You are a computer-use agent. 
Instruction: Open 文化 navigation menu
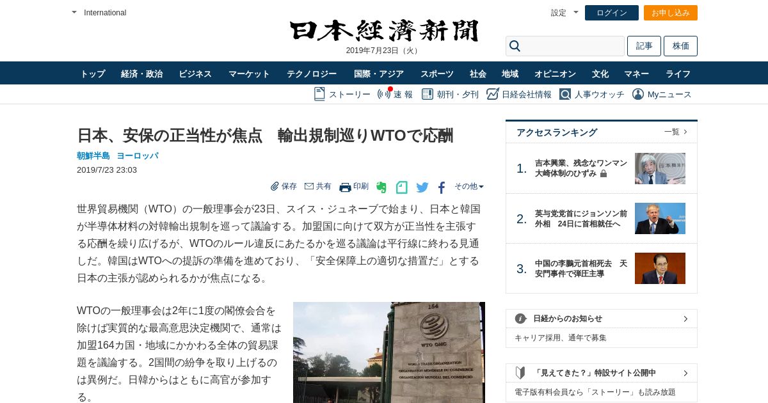click(x=600, y=74)
